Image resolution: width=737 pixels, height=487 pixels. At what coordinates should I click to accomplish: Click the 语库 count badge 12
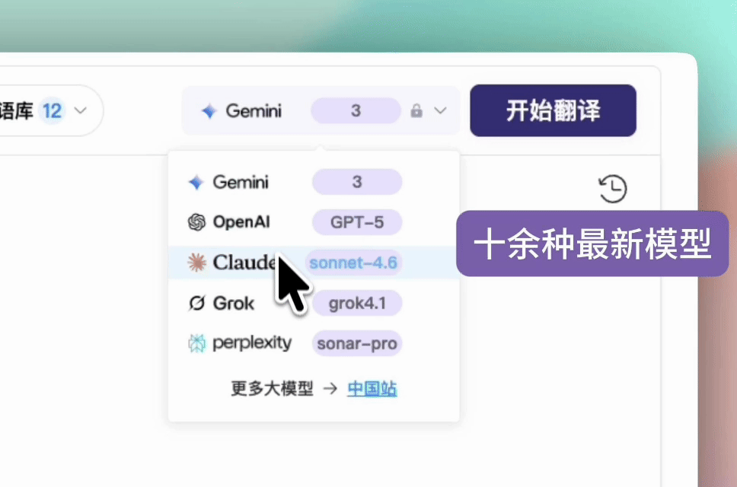coord(52,111)
